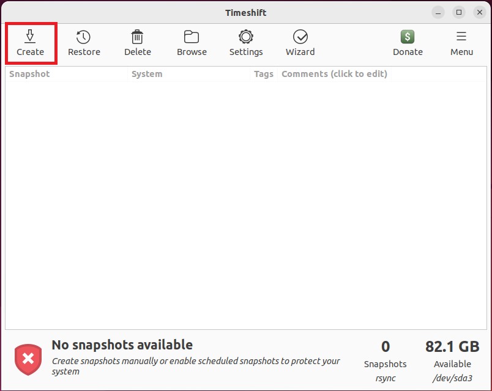Click the 'No snapshots available' heading
The image size is (492, 391).
click(x=122, y=345)
